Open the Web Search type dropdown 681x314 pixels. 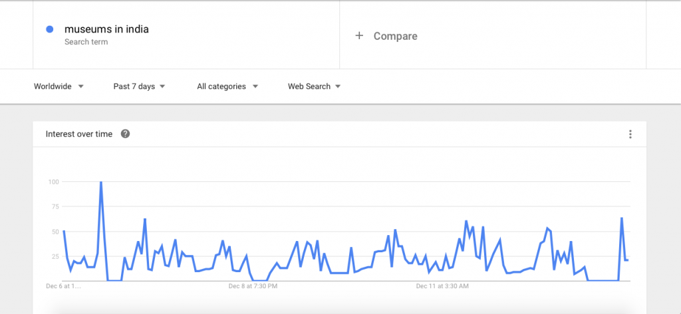click(315, 86)
